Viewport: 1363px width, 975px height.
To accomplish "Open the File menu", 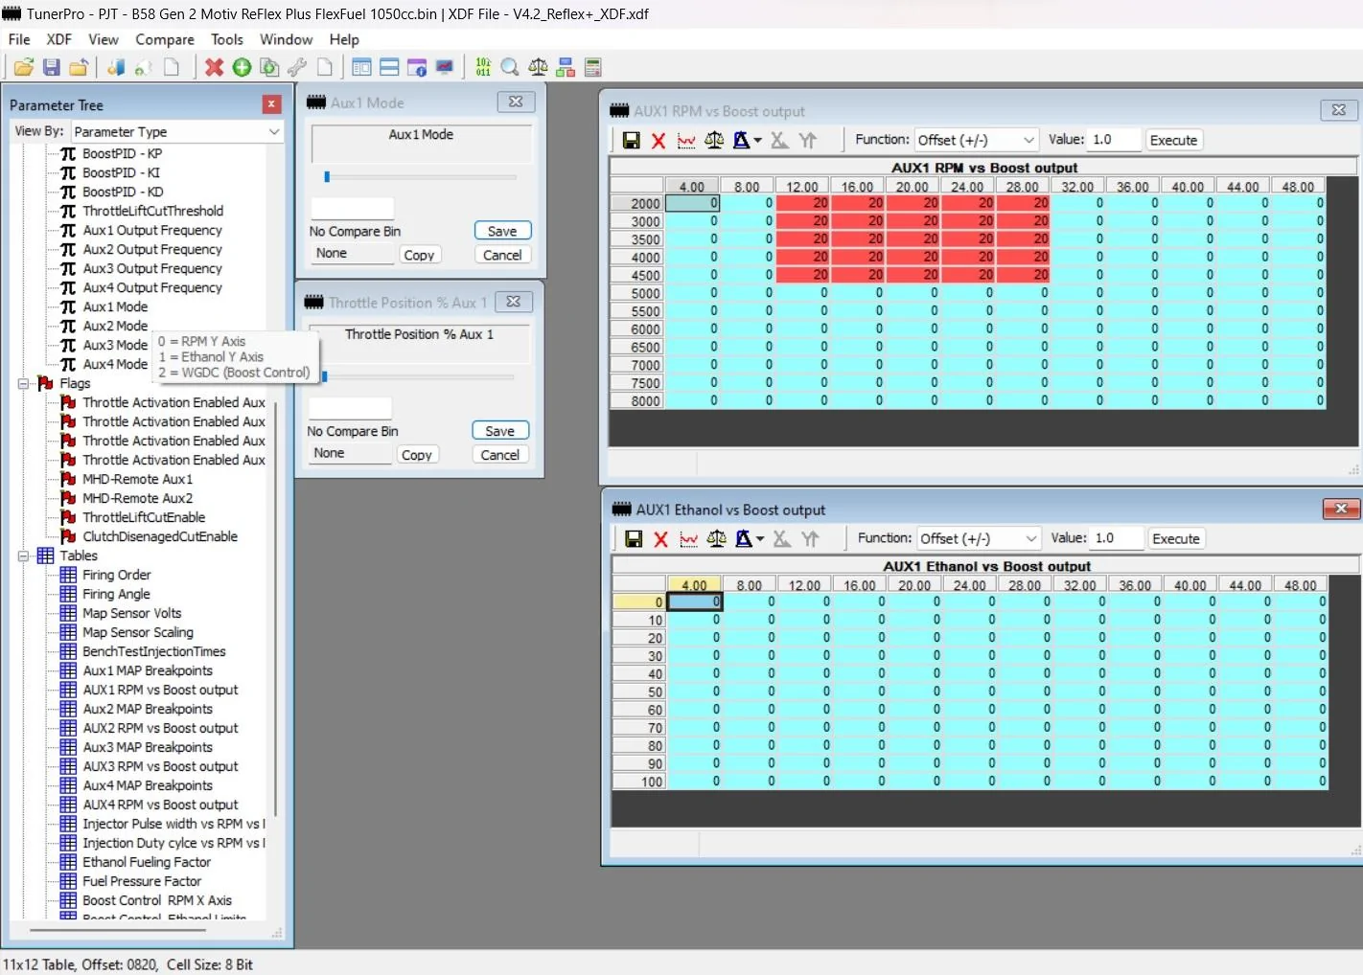I will [x=19, y=39].
